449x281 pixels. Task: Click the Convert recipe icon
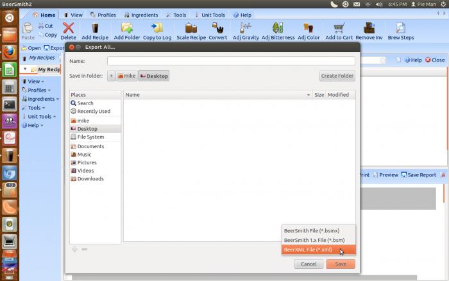pos(217,31)
